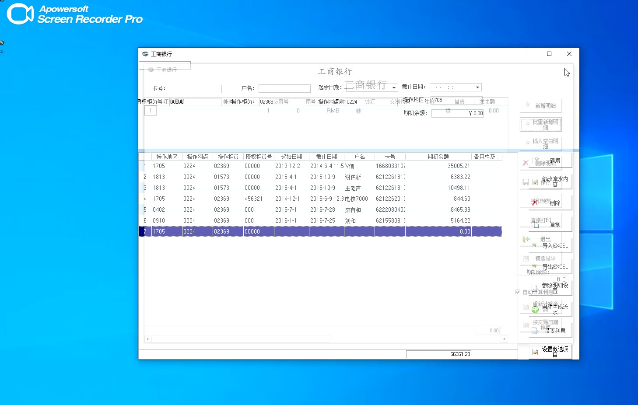Image resolution: width=638 pixels, height=405 pixels.
Task: Click the 修改流水内容 edit icon
Action: point(535,182)
